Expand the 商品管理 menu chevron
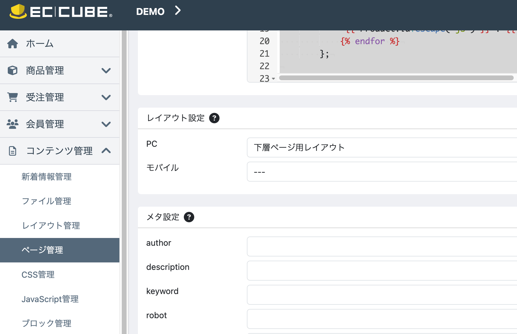 coord(106,70)
